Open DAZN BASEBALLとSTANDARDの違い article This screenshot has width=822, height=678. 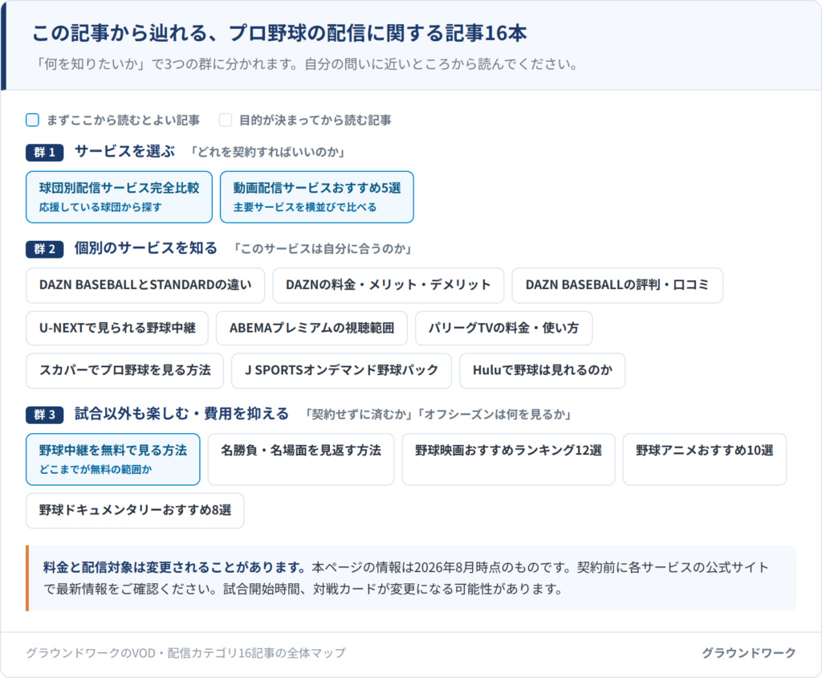click(145, 285)
